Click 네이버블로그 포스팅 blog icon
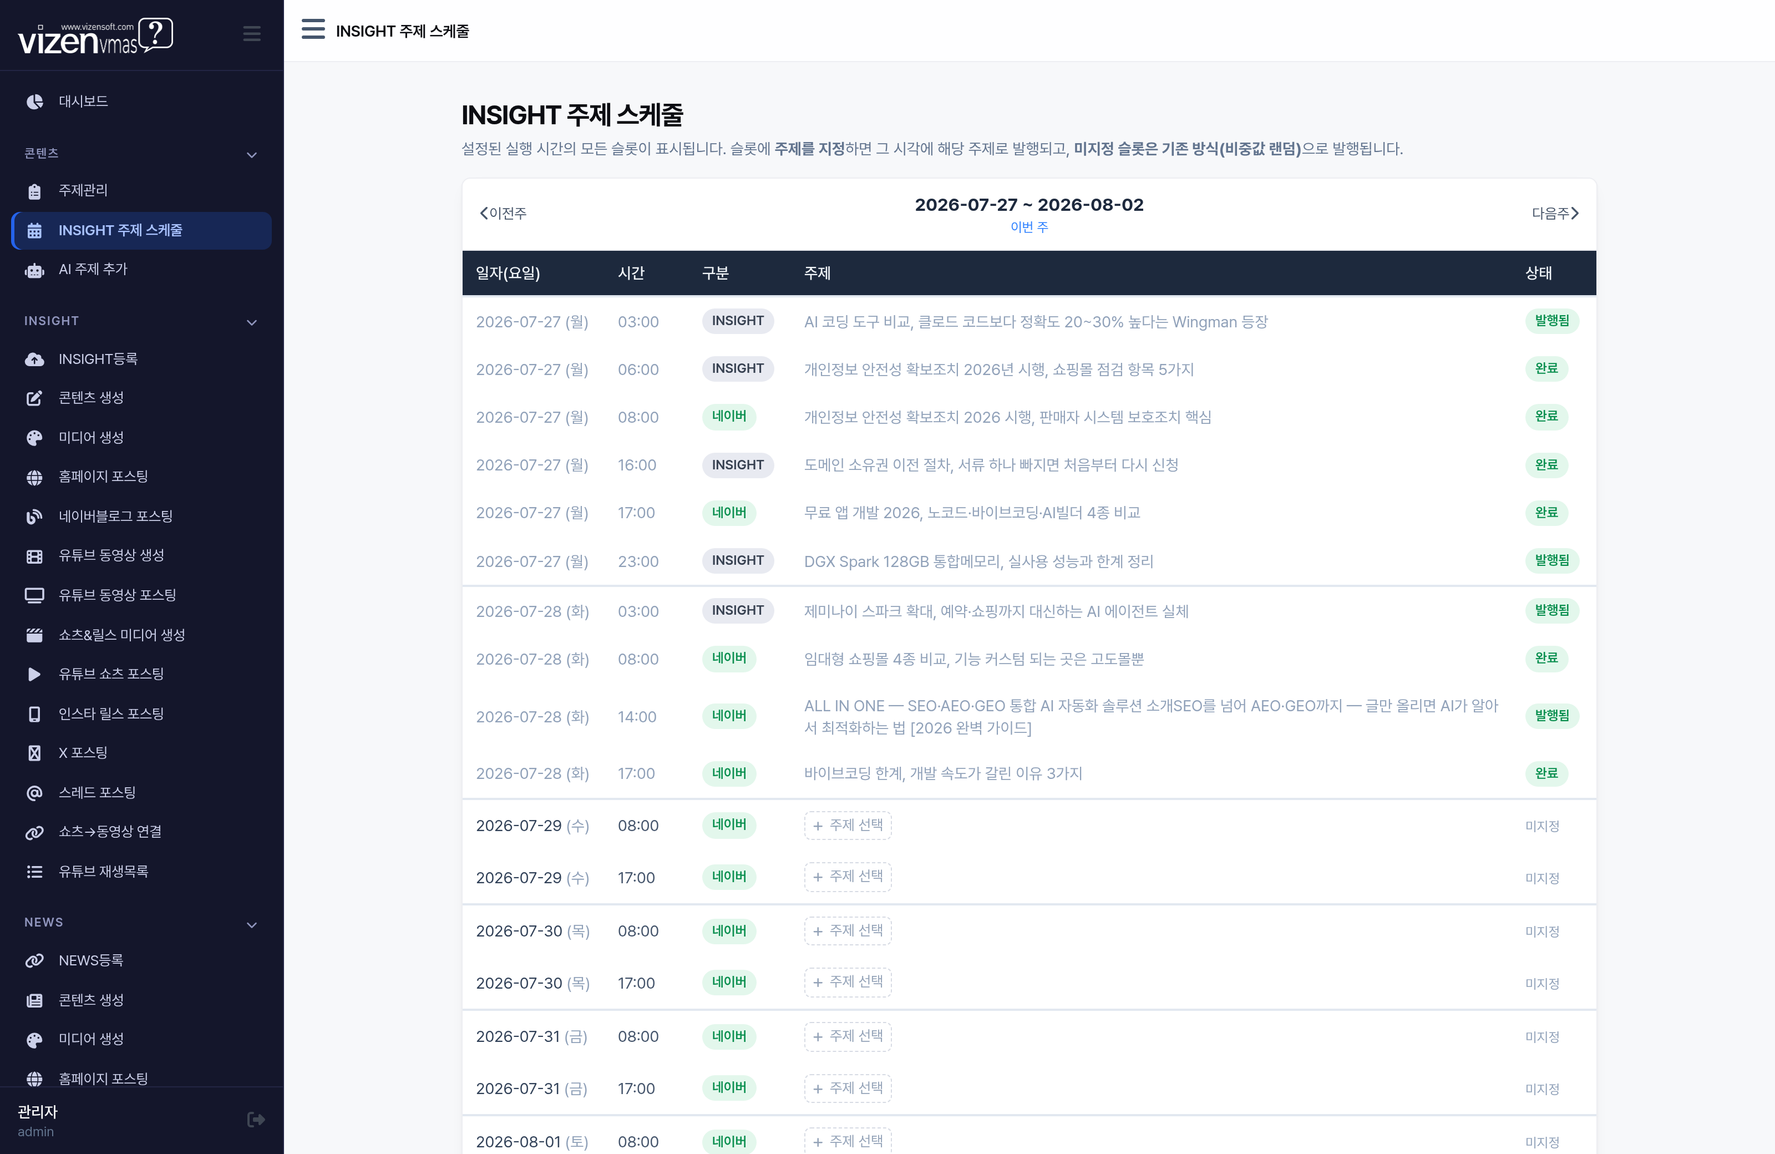 point(34,516)
